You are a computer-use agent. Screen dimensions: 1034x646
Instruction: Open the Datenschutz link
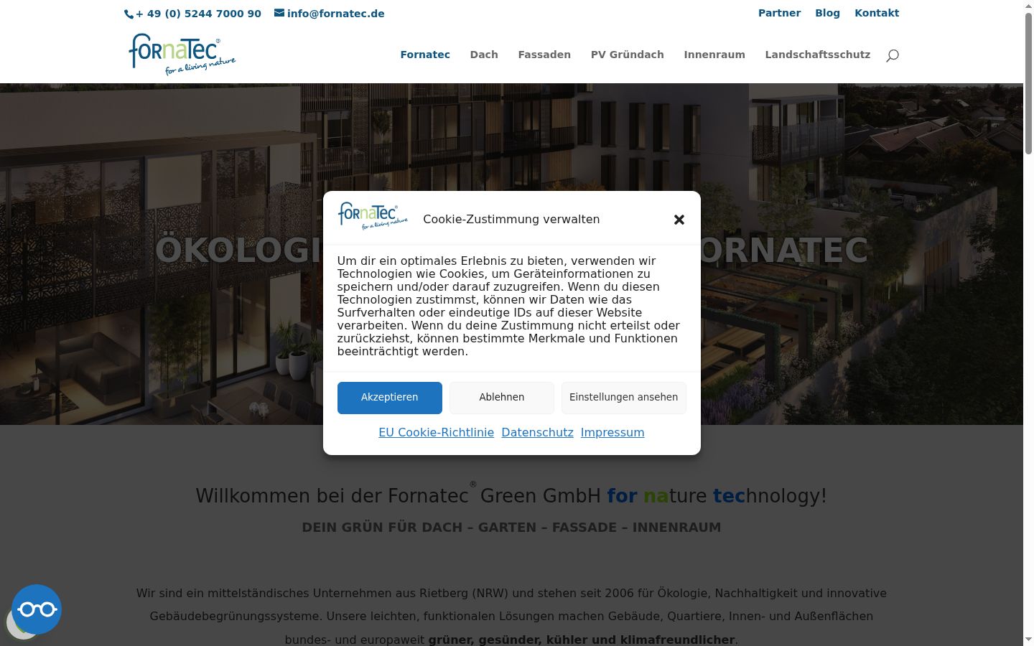[538, 433]
